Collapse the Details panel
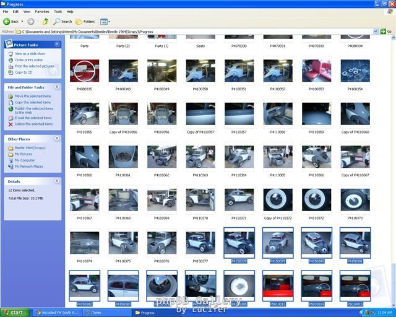The image size is (396, 317). (58, 181)
